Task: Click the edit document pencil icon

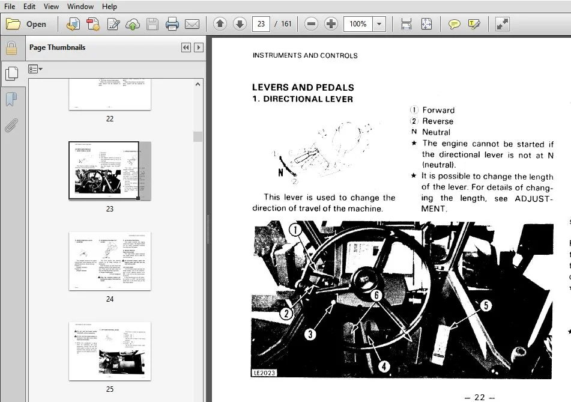Action: (x=113, y=24)
